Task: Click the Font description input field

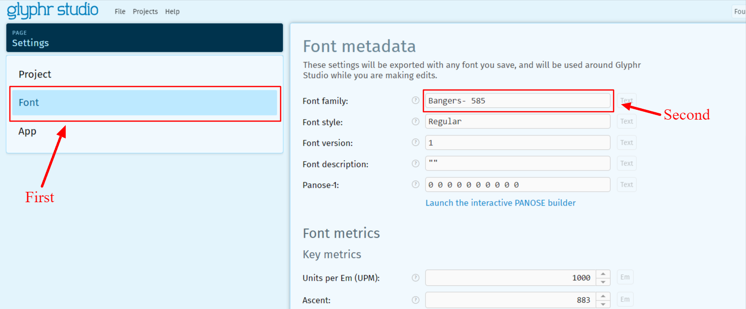Action: 516,163
